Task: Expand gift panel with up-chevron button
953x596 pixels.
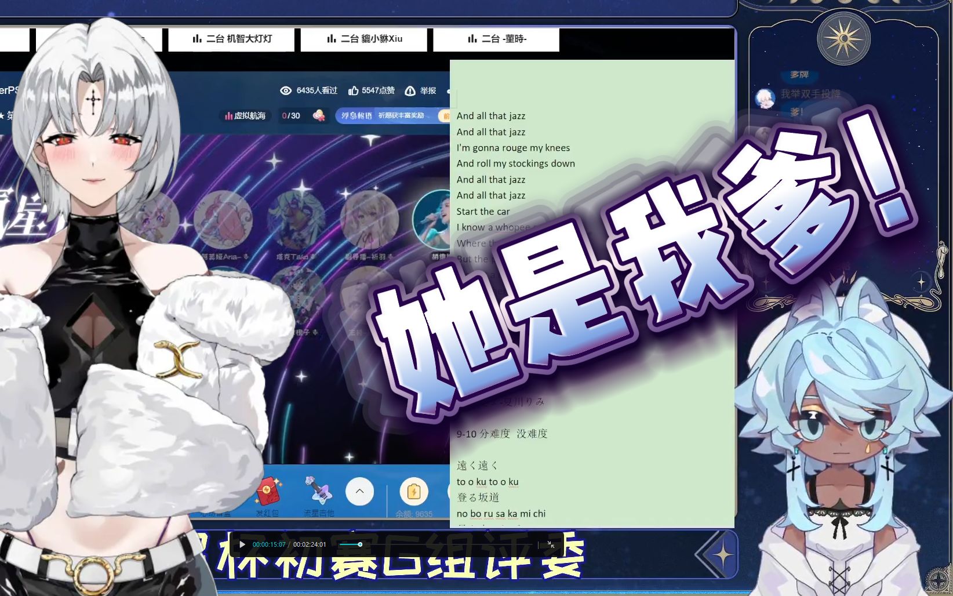Action: 359,492
